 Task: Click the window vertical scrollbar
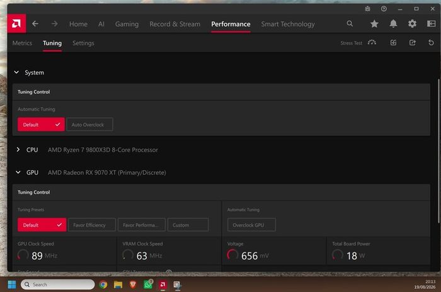pyautogui.click(x=438, y=150)
